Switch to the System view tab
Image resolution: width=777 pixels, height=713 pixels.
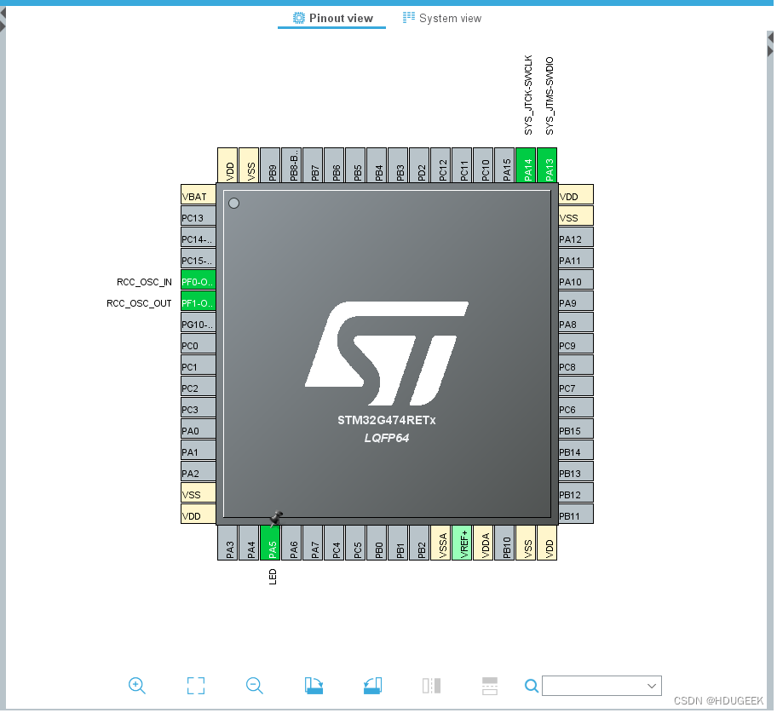tap(444, 19)
